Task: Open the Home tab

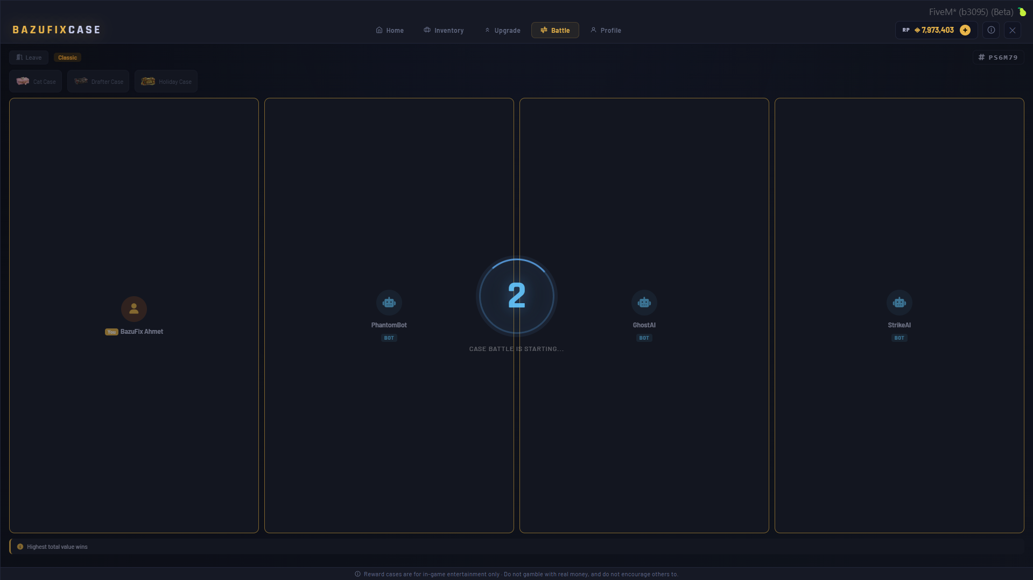Action: (x=390, y=30)
